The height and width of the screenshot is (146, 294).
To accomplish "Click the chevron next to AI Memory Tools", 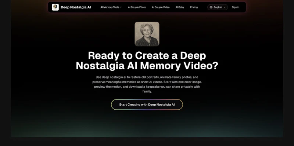I will point(121,7).
